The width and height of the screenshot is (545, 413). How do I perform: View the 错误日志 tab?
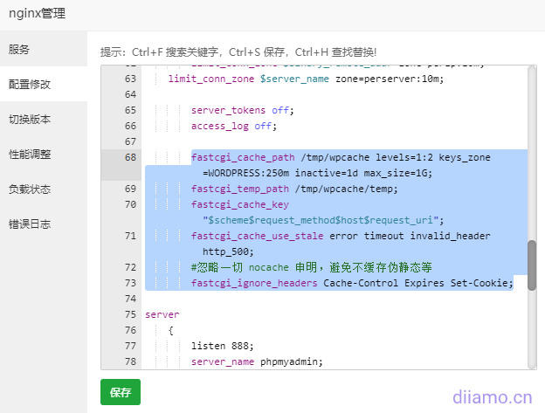click(30, 224)
